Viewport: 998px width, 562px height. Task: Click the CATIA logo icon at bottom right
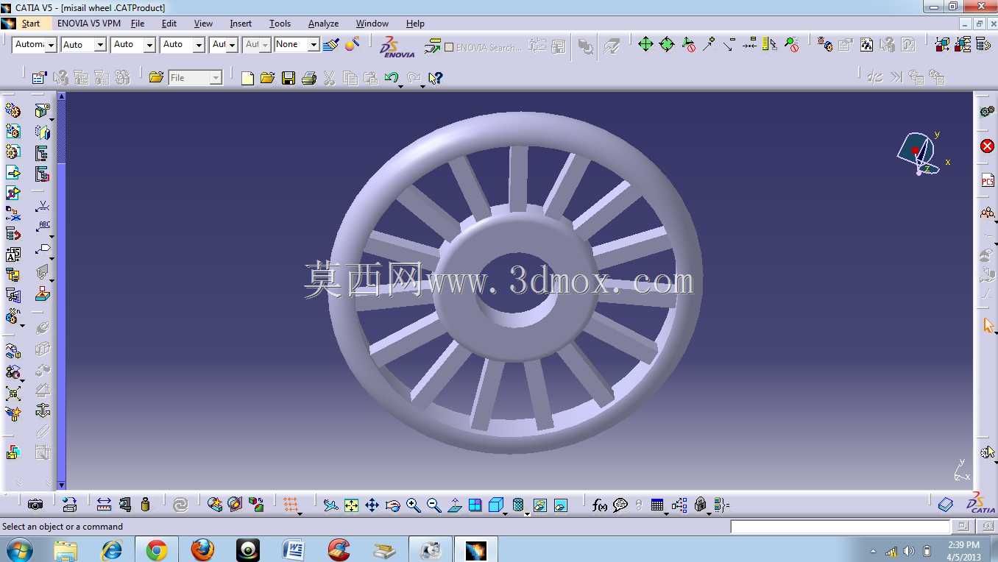980,503
